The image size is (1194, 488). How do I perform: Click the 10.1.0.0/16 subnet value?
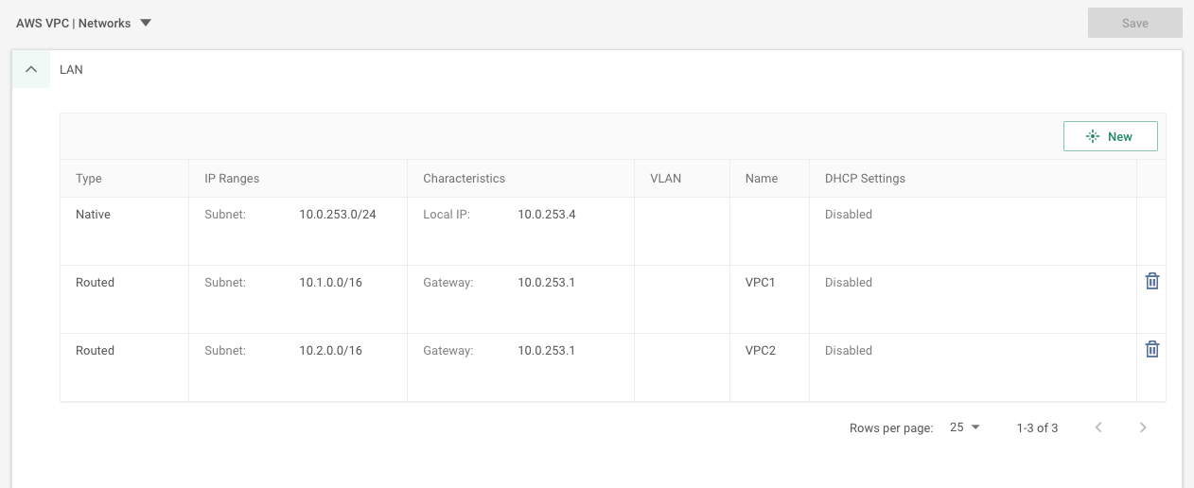coord(331,282)
